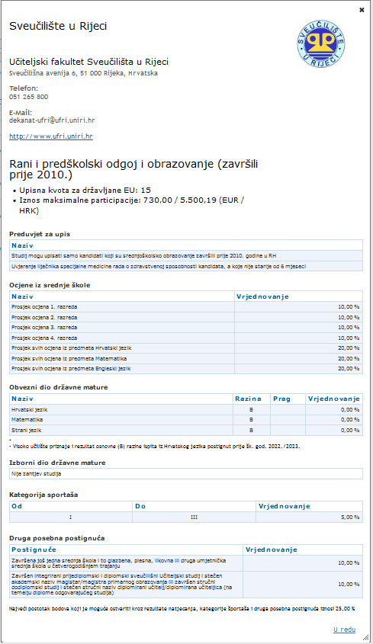Click row 'Studij mogu upisati samo kandidati'
This screenshot has height=644, width=373.
tap(186, 255)
